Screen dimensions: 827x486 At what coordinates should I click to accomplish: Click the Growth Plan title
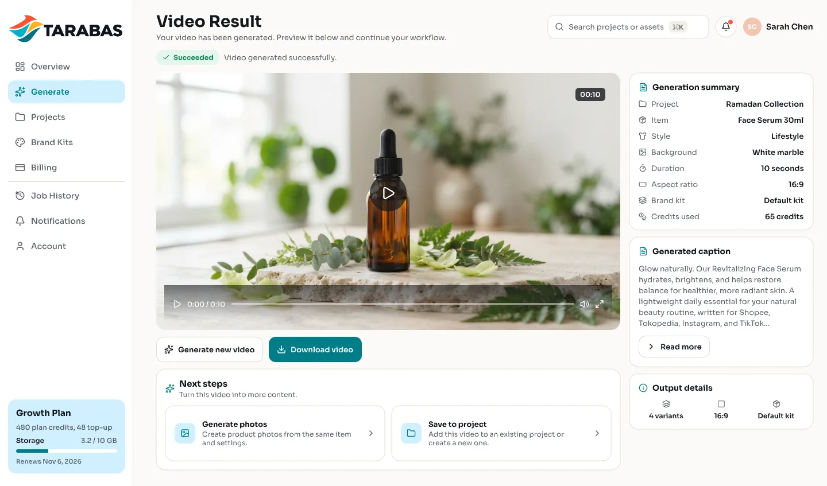(x=44, y=413)
